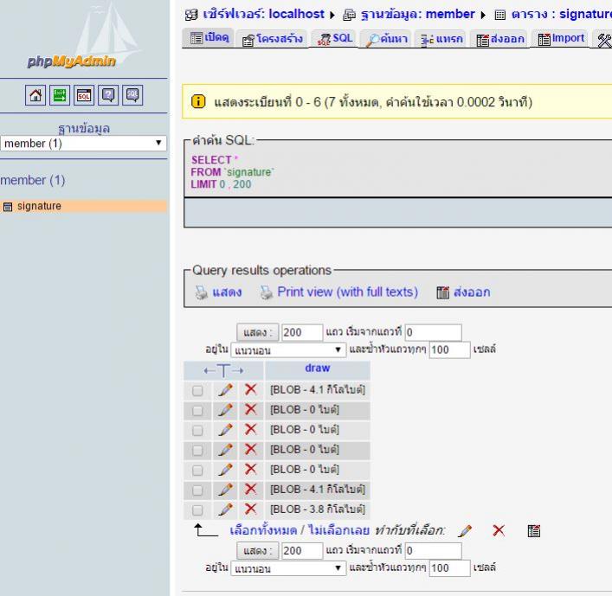The image size is (612, 596).
Task: Switch to the โครงสร้าง structure tab
Action: click(272, 39)
